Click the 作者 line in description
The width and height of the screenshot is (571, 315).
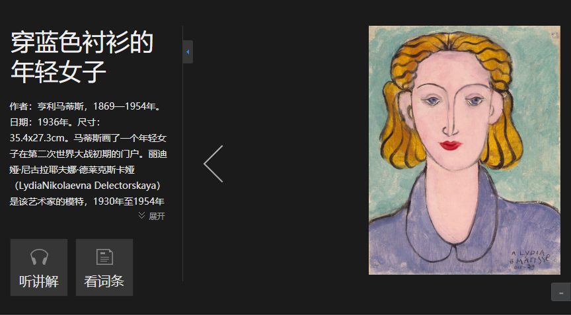pyautogui.click(x=86, y=106)
